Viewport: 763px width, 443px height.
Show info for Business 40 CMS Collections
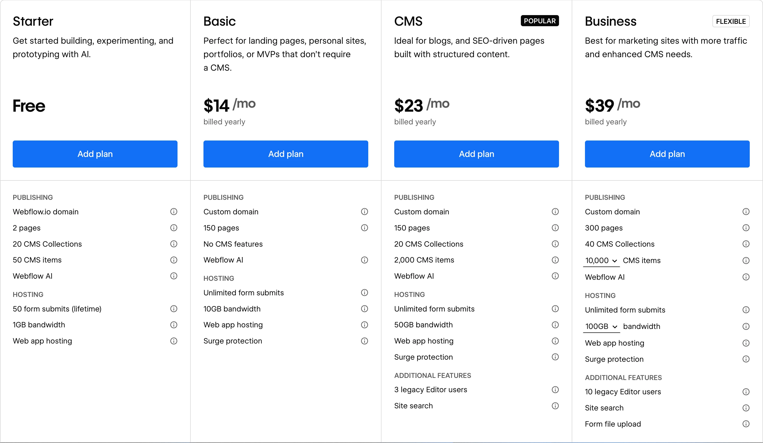coord(746,244)
